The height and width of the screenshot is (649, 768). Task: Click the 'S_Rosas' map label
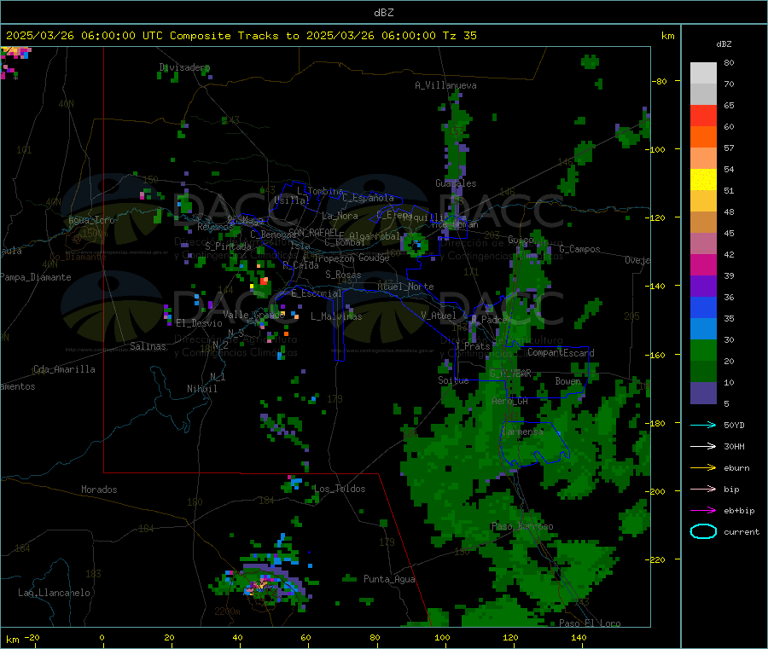pos(343,275)
